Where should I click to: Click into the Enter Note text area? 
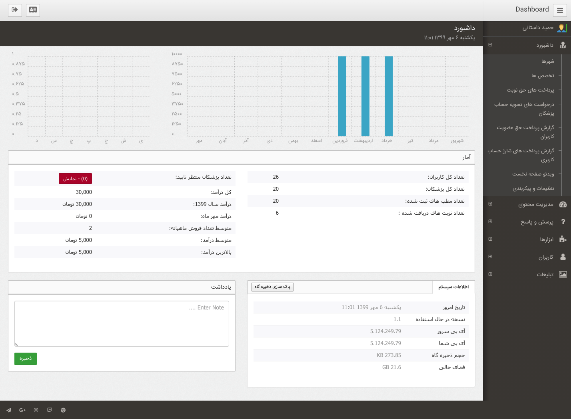pos(122,324)
